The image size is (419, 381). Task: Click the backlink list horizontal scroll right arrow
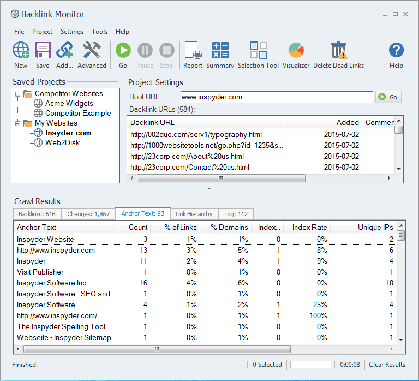[x=389, y=178]
